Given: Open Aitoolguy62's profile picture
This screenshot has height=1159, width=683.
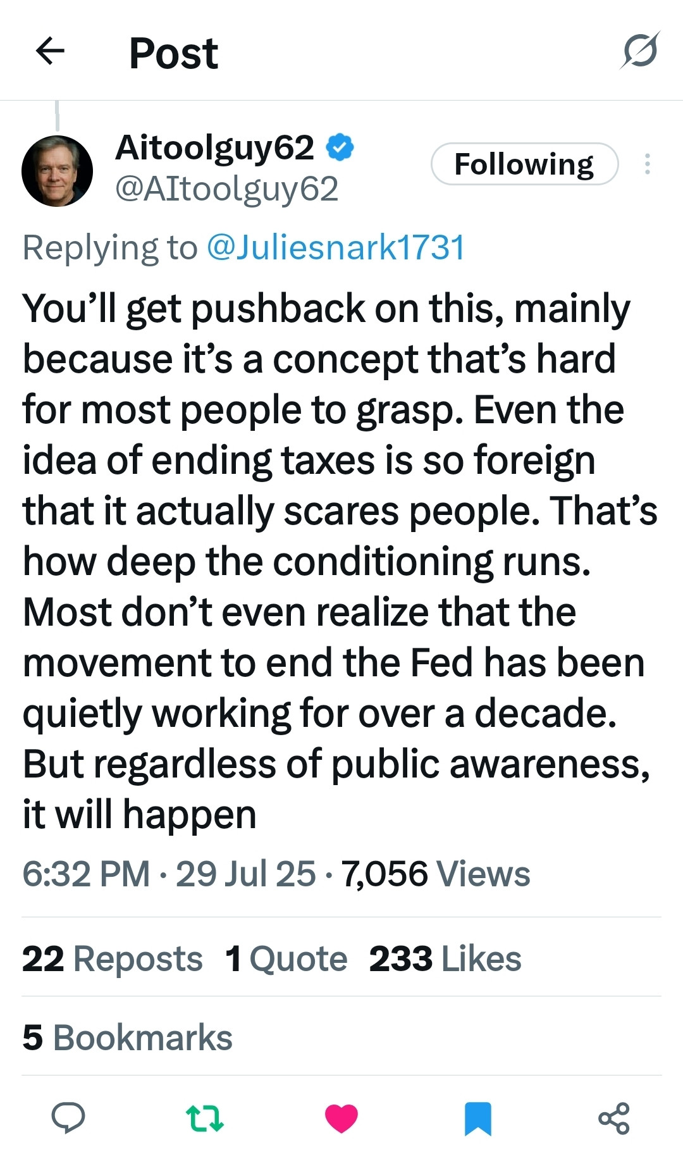Looking at the screenshot, I should (x=57, y=171).
